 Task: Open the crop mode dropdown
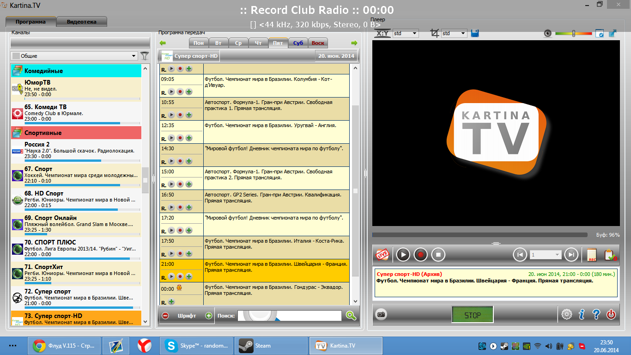click(454, 33)
